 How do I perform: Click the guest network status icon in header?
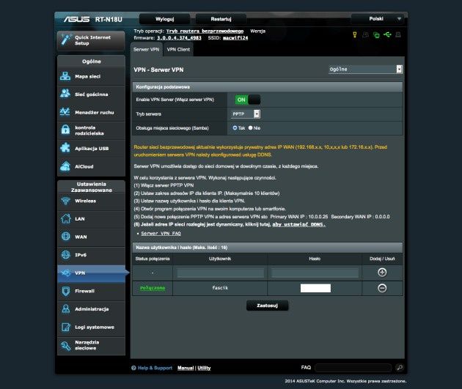365,34
